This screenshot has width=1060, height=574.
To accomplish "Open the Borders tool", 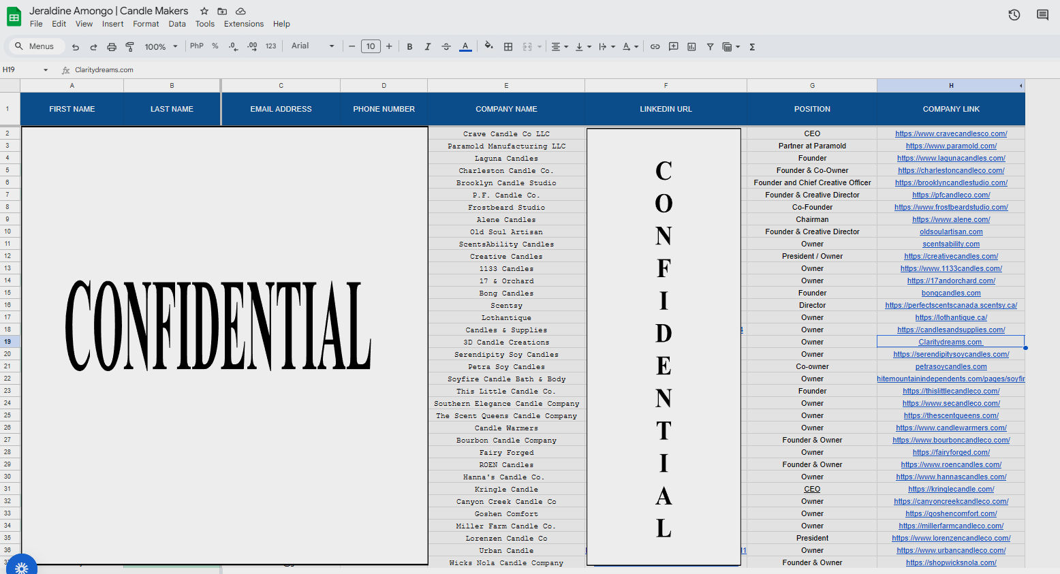I will click(x=508, y=47).
